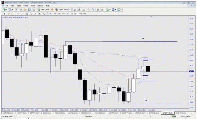197x119 pixels.
Task: Open the Charts menu
Action: pos(26,6)
